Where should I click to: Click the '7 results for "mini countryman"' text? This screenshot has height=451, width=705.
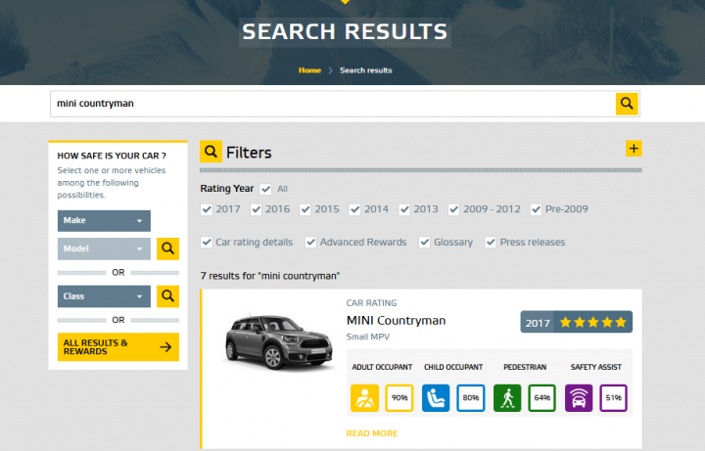pyautogui.click(x=270, y=276)
